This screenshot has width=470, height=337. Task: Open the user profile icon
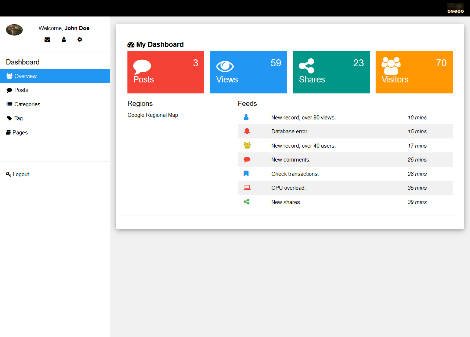pyautogui.click(x=64, y=40)
